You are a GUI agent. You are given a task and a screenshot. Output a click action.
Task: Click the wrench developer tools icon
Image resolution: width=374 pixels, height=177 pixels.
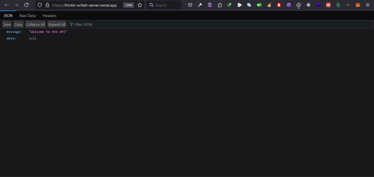click(x=200, y=5)
